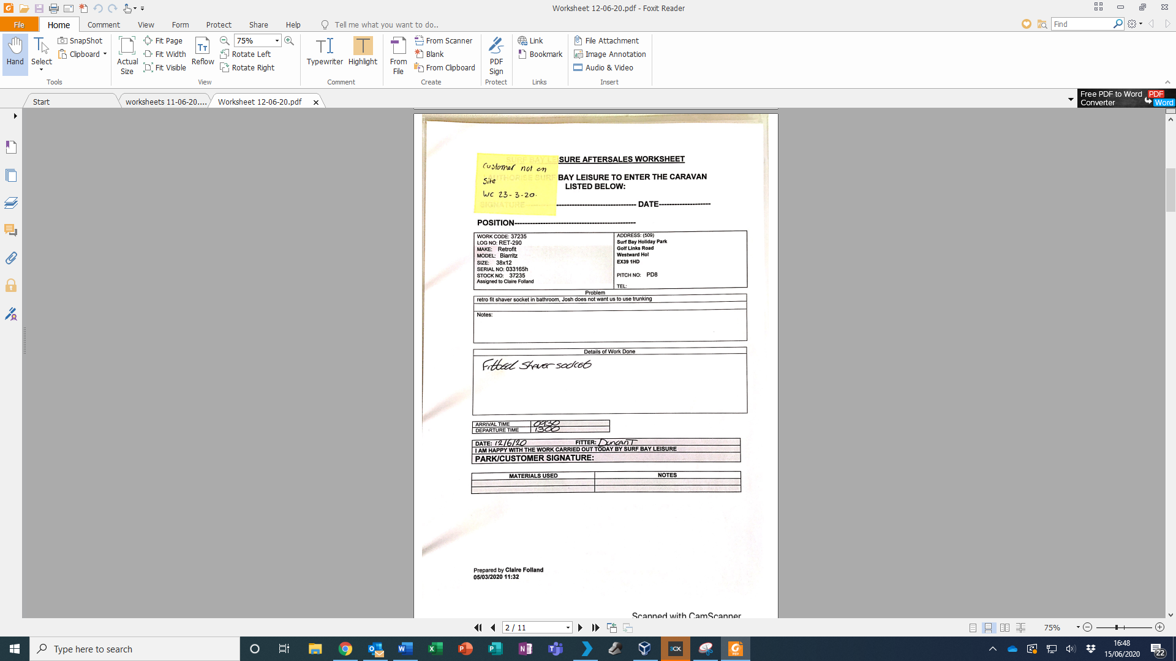Click the Typewriter tool icon
This screenshot has width=1176, height=661.
pyautogui.click(x=325, y=51)
